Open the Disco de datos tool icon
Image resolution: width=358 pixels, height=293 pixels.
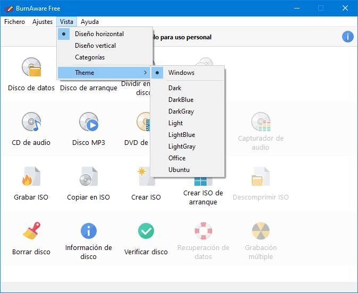31,67
